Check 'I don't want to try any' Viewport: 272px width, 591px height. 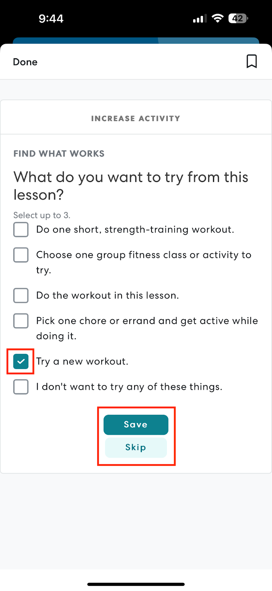[21, 387]
